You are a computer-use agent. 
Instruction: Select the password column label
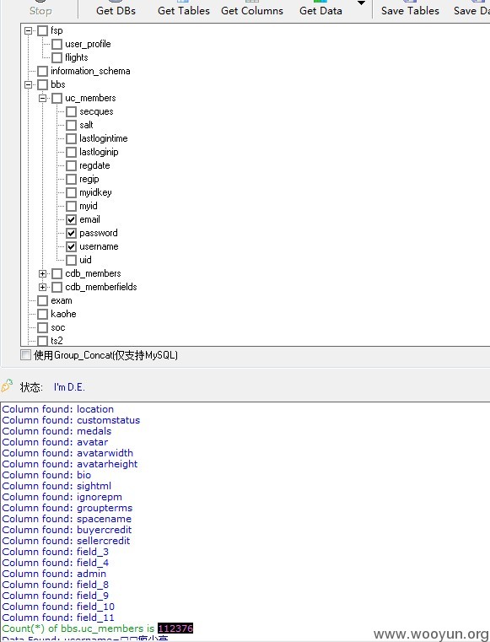99,233
